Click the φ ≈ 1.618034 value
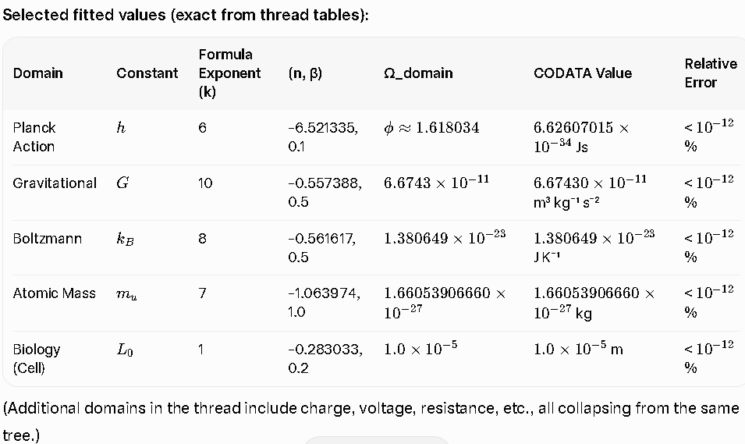The image size is (745, 444). [431, 128]
